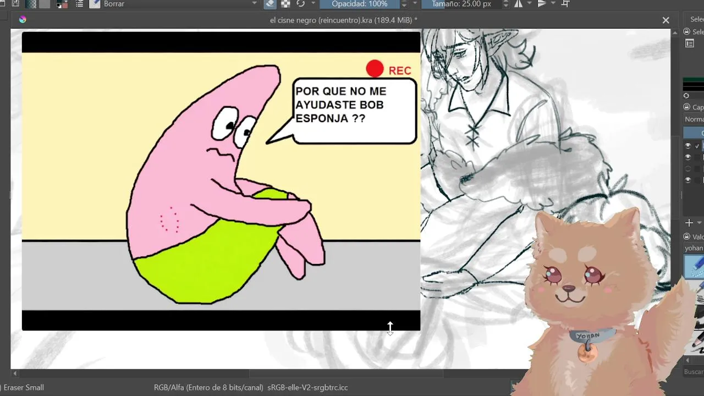
Task: Toggle visibility of the second layer
Action: (687, 157)
